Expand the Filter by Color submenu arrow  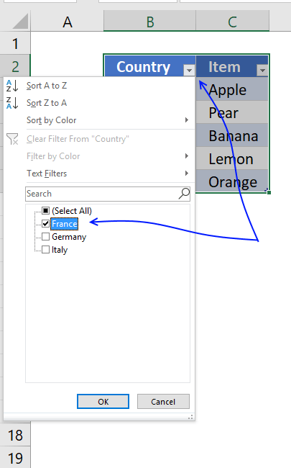click(187, 156)
